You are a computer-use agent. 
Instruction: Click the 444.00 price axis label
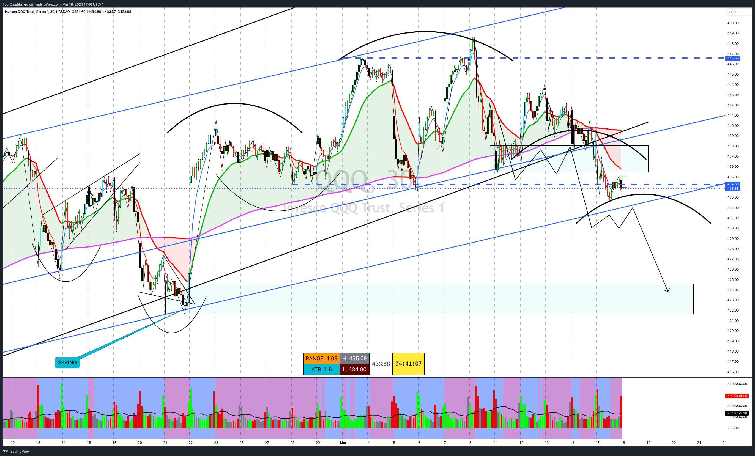click(733, 84)
